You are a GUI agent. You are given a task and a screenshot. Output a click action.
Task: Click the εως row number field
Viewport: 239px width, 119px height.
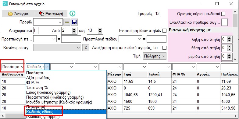[92, 30]
